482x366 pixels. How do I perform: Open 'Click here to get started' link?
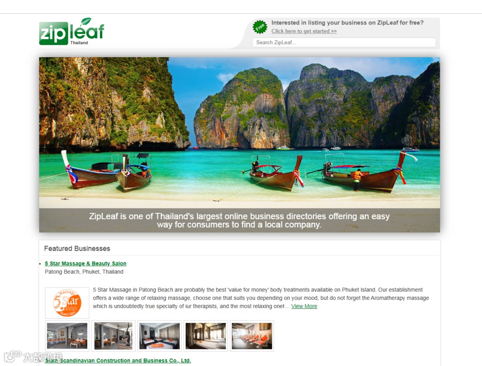click(304, 31)
